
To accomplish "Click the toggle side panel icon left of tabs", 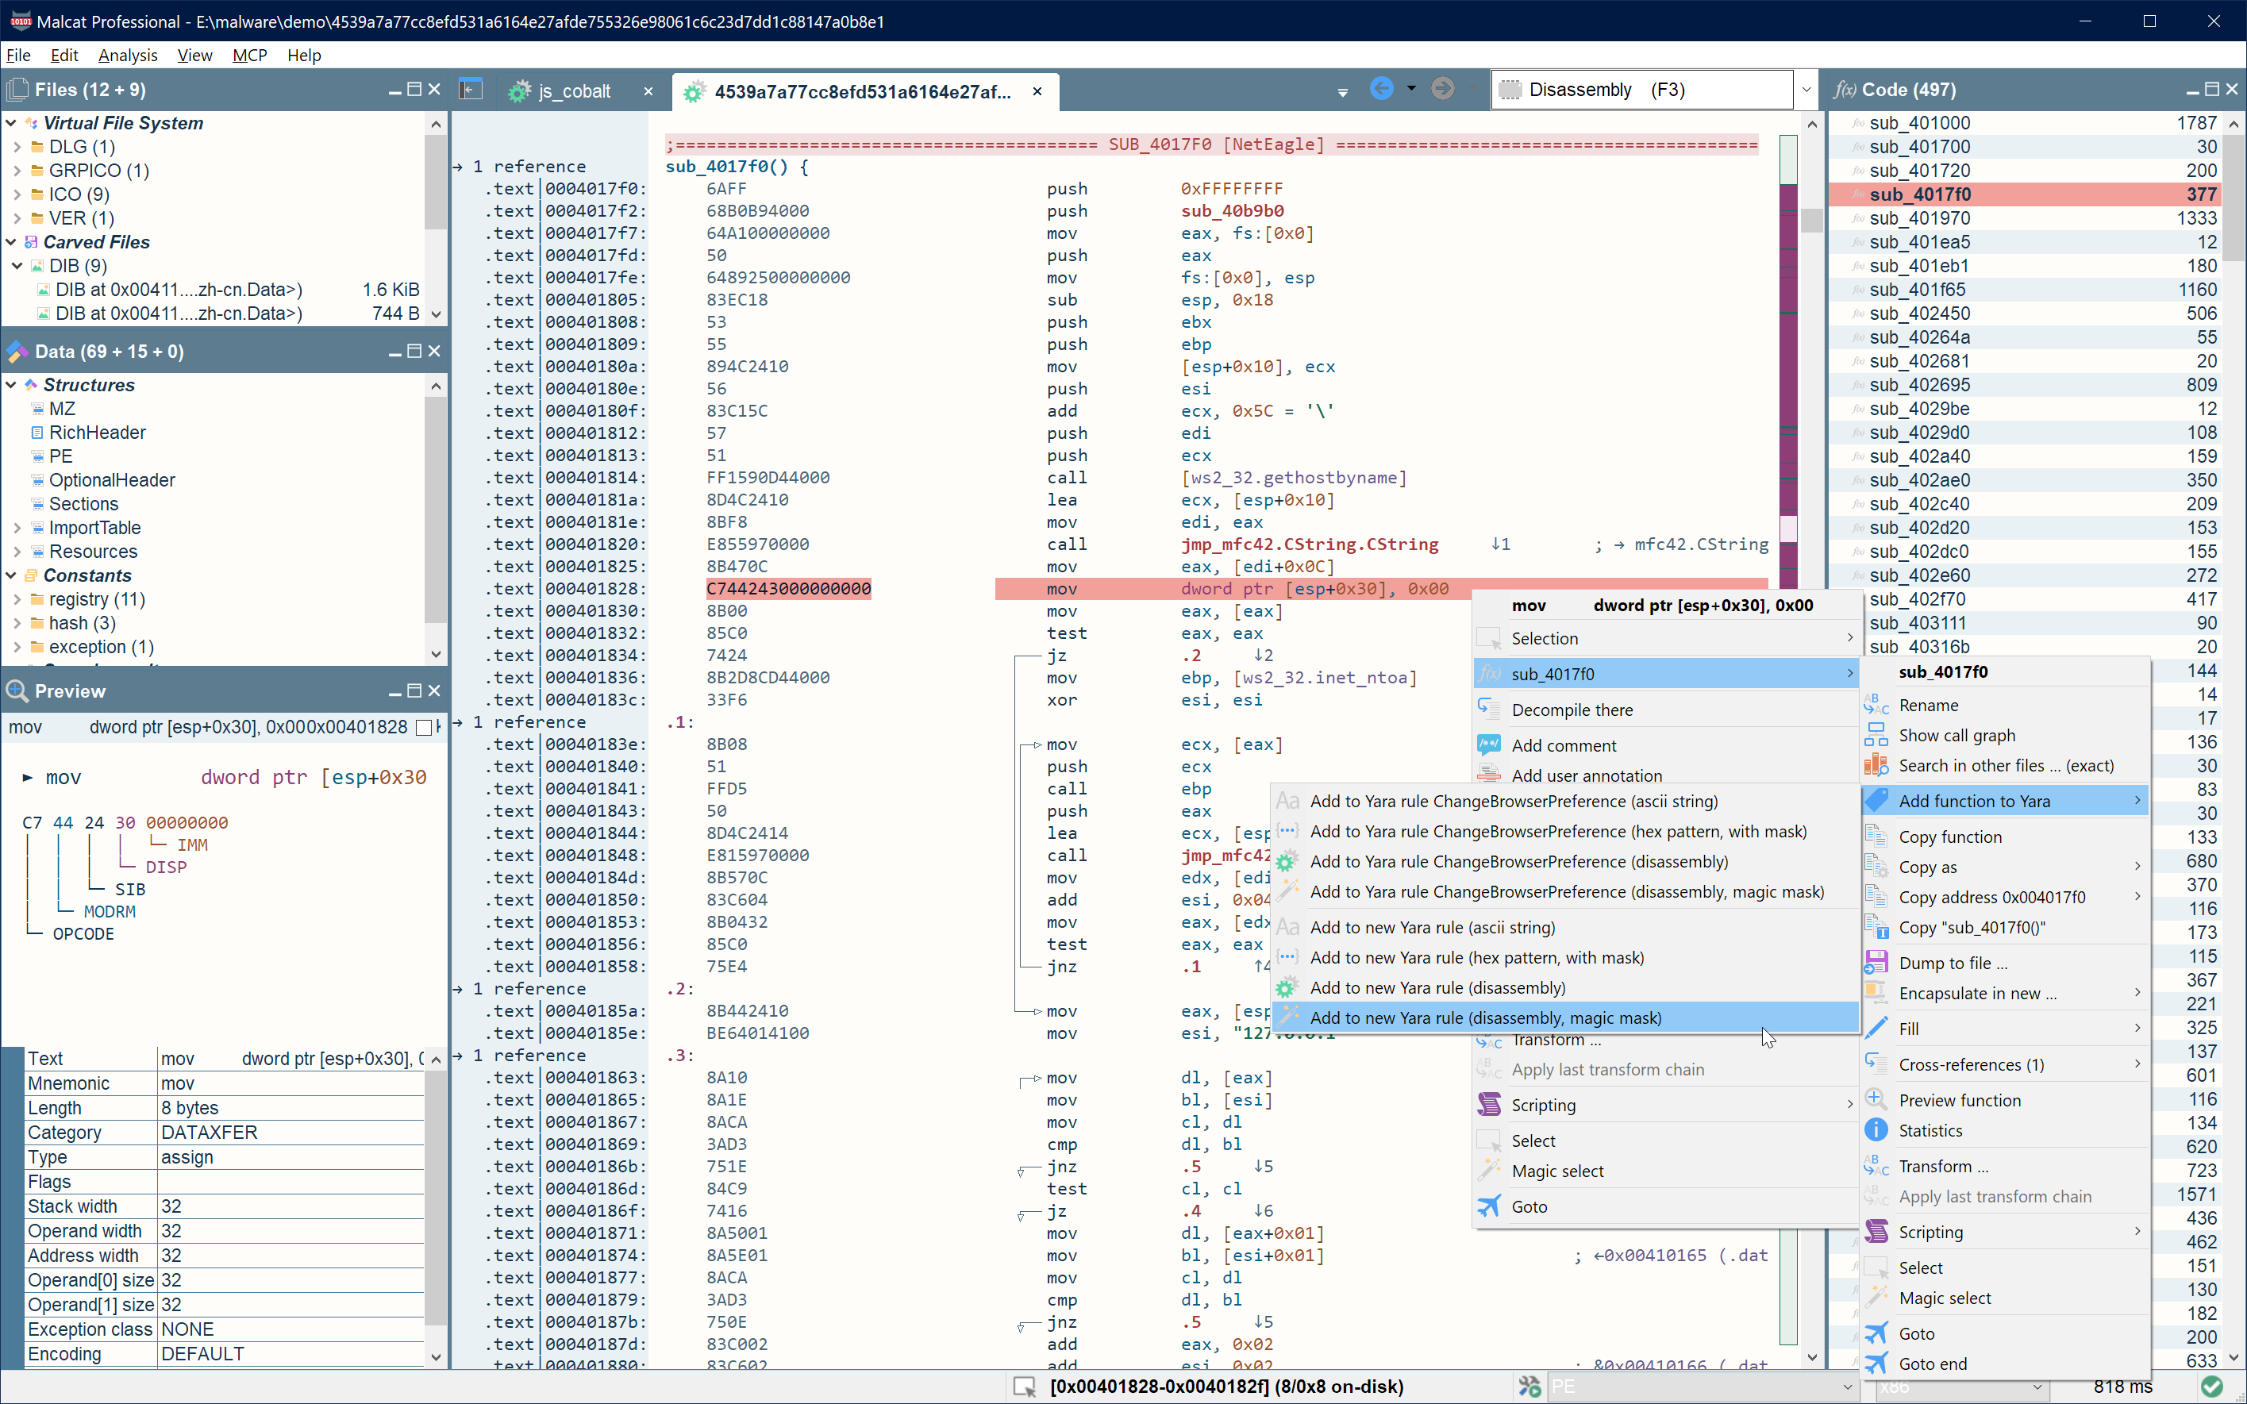I will coord(471,90).
